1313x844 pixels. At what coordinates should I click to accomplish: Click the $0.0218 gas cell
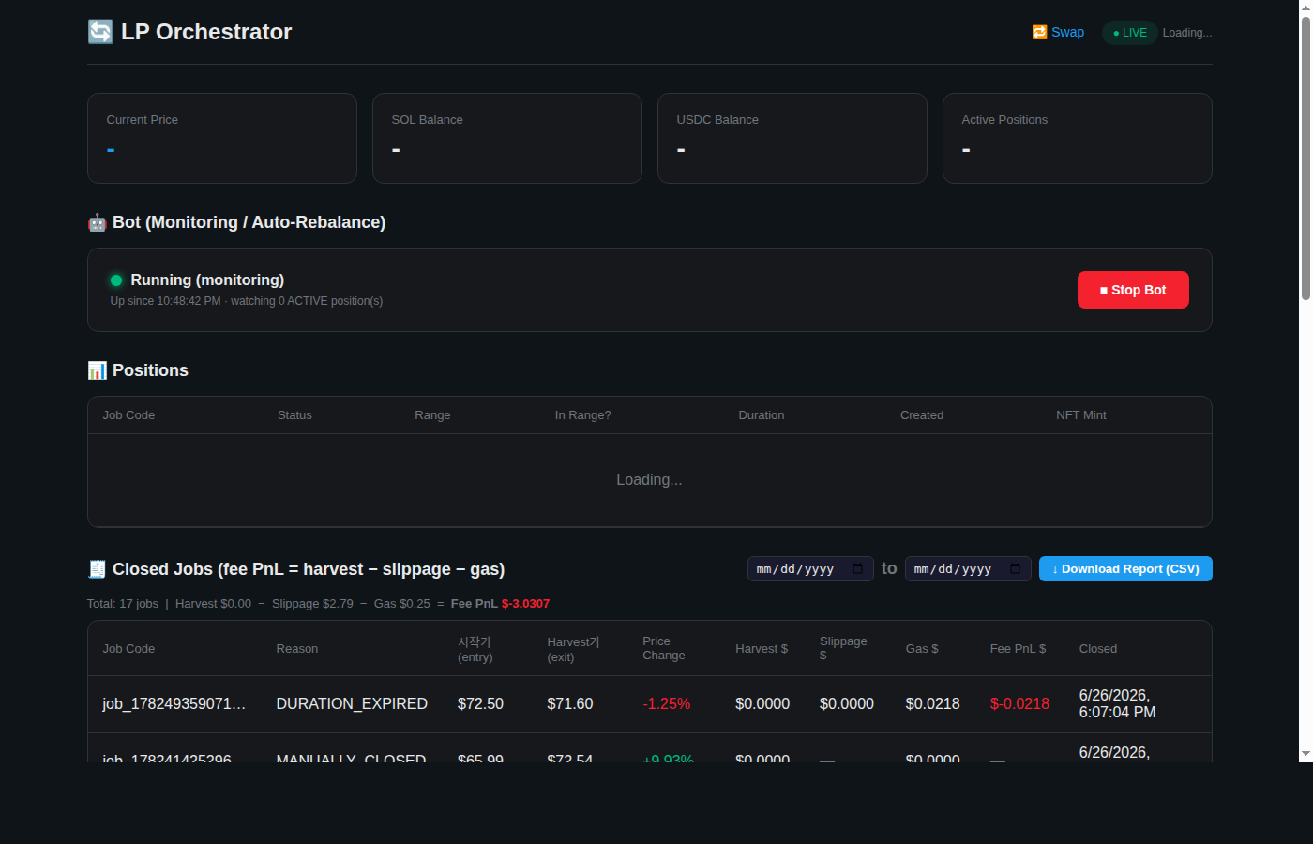932,704
